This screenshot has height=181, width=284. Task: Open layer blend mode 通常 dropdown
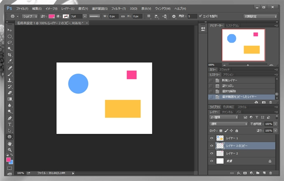click(228, 124)
